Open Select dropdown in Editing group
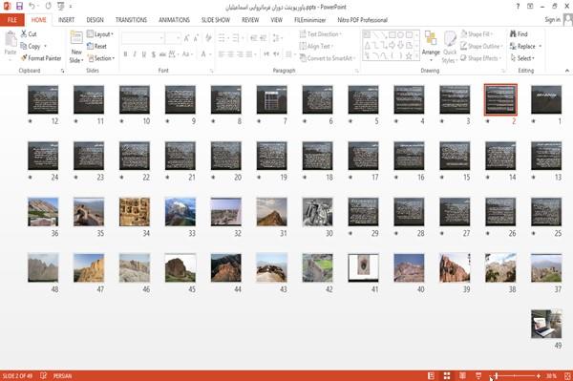 (x=522, y=58)
